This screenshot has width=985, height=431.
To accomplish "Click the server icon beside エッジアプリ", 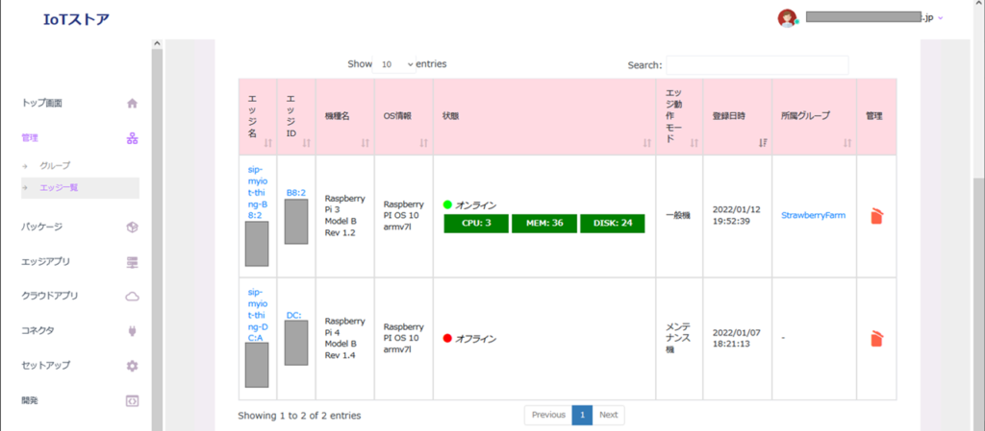I will pyautogui.click(x=133, y=262).
